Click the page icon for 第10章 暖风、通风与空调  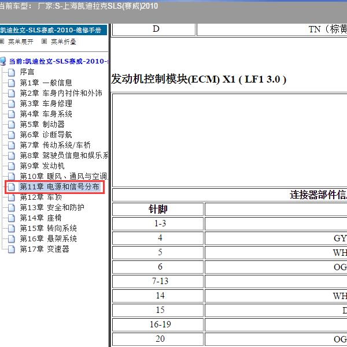coord(12,176)
